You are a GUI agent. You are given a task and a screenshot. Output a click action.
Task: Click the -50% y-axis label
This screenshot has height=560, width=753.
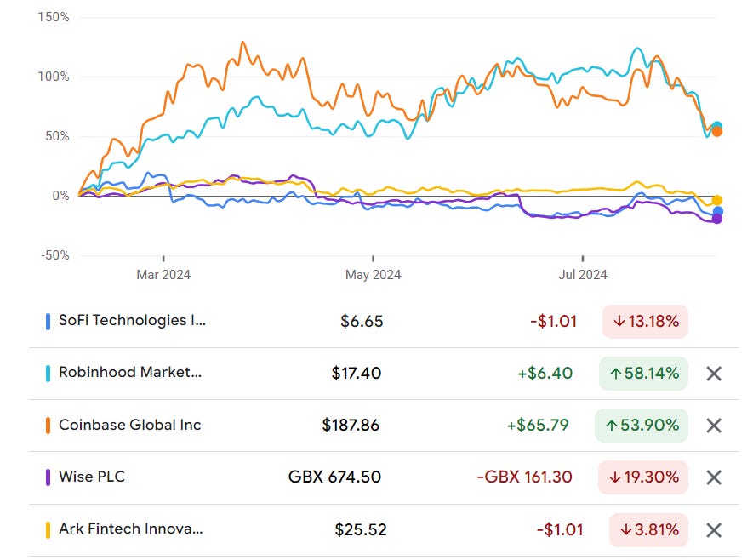54,255
